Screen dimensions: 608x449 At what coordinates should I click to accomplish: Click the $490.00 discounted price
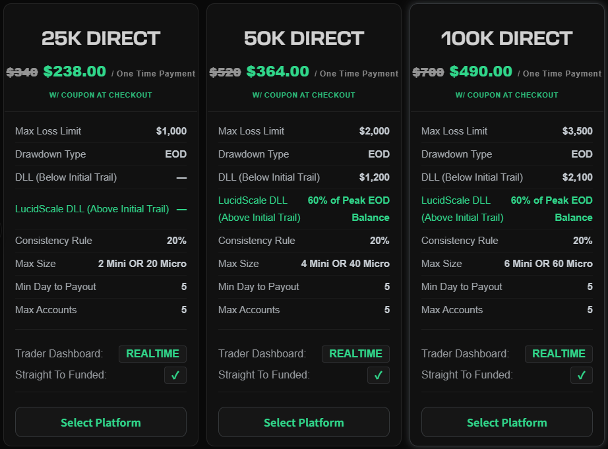[x=481, y=71]
